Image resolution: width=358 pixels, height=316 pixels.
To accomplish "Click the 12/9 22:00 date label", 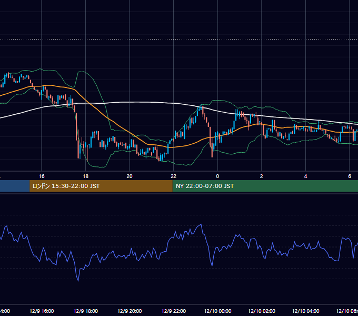I will [x=174, y=311].
